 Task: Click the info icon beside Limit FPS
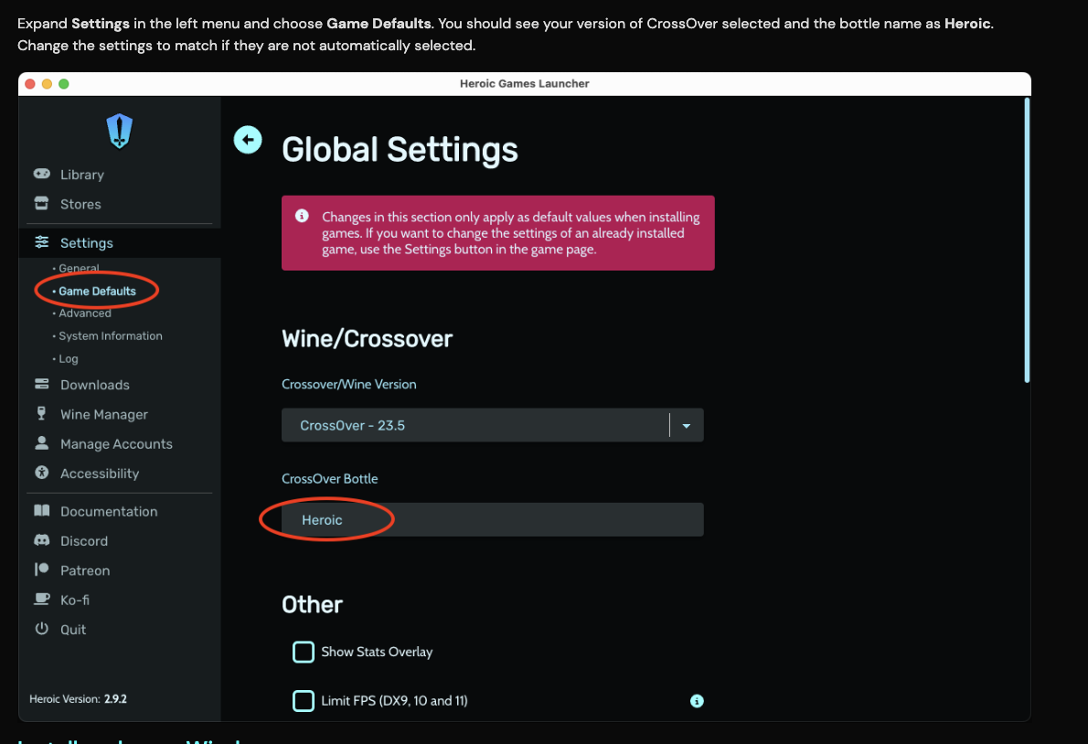tap(697, 701)
